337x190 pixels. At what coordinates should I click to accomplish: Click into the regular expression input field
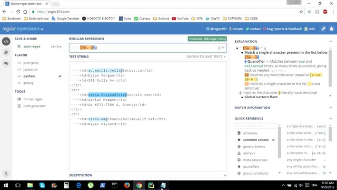tap(148, 47)
